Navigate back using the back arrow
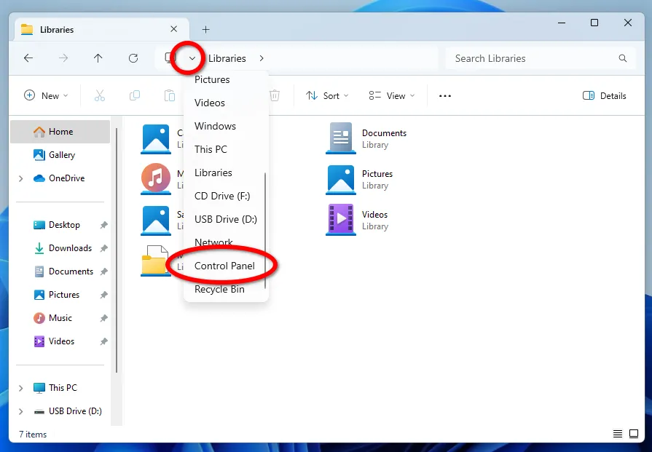Screen dimensions: 652x452 [x=28, y=58]
